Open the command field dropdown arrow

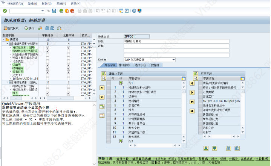pyautogui.click(x=43, y=11)
